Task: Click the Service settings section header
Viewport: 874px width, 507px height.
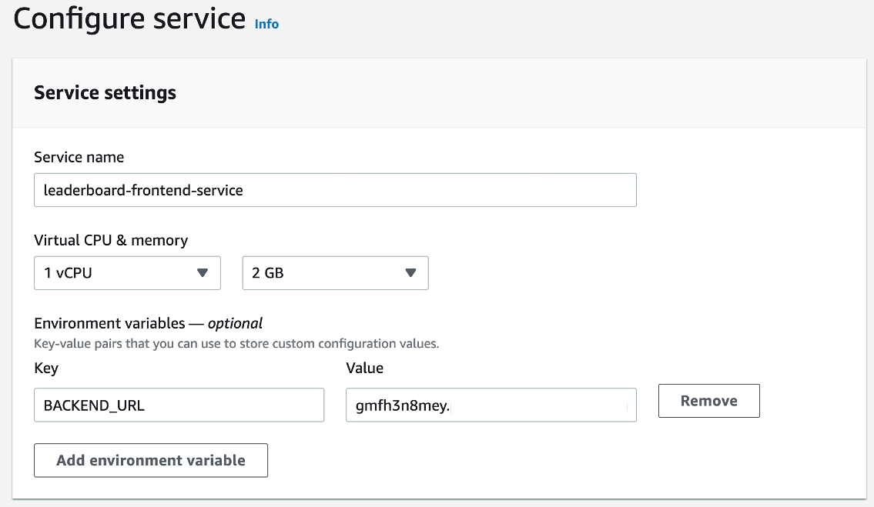Action: pos(104,92)
